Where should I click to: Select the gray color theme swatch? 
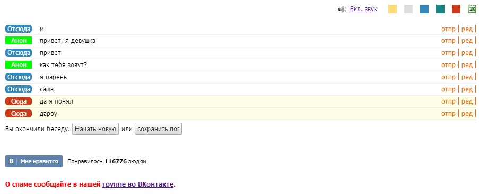coord(408,9)
